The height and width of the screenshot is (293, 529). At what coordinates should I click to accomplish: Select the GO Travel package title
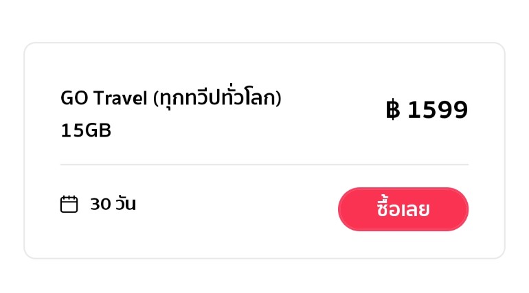(x=170, y=97)
